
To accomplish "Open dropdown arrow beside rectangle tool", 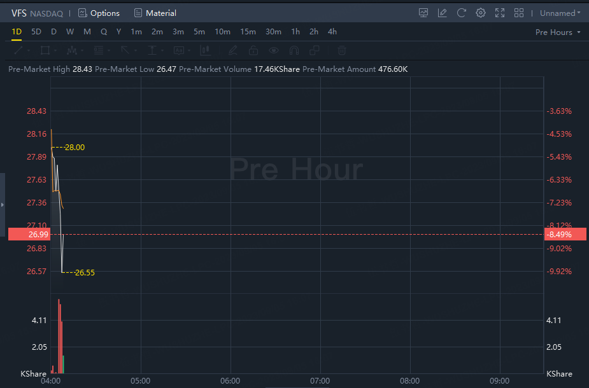I will point(55,51).
